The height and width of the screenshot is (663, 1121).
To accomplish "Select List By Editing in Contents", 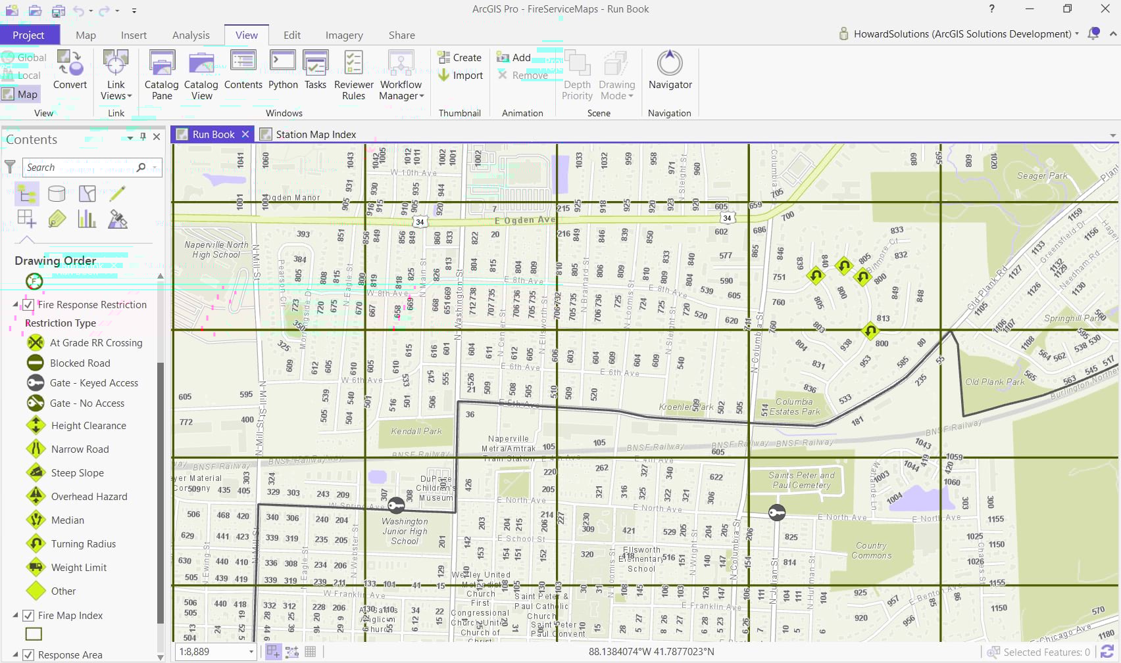I will (x=117, y=193).
